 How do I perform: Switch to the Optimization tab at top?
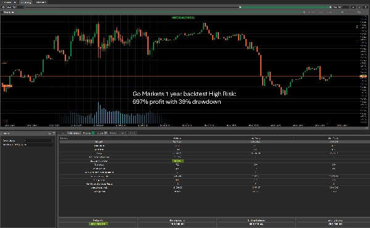coord(41,2)
